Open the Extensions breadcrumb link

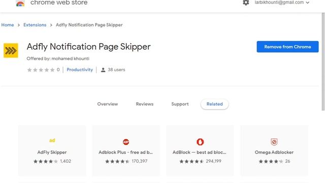click(x=35, y=25)
